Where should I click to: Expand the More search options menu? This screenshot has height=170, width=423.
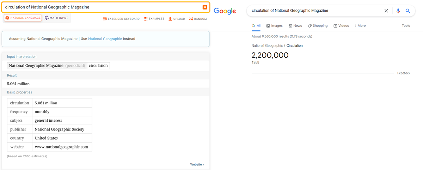pos(360,26)
